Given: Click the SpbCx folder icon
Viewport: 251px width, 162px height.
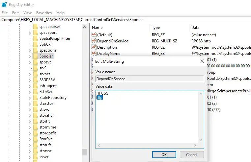Looking at the screenshot, I should [x=35, y=44].
